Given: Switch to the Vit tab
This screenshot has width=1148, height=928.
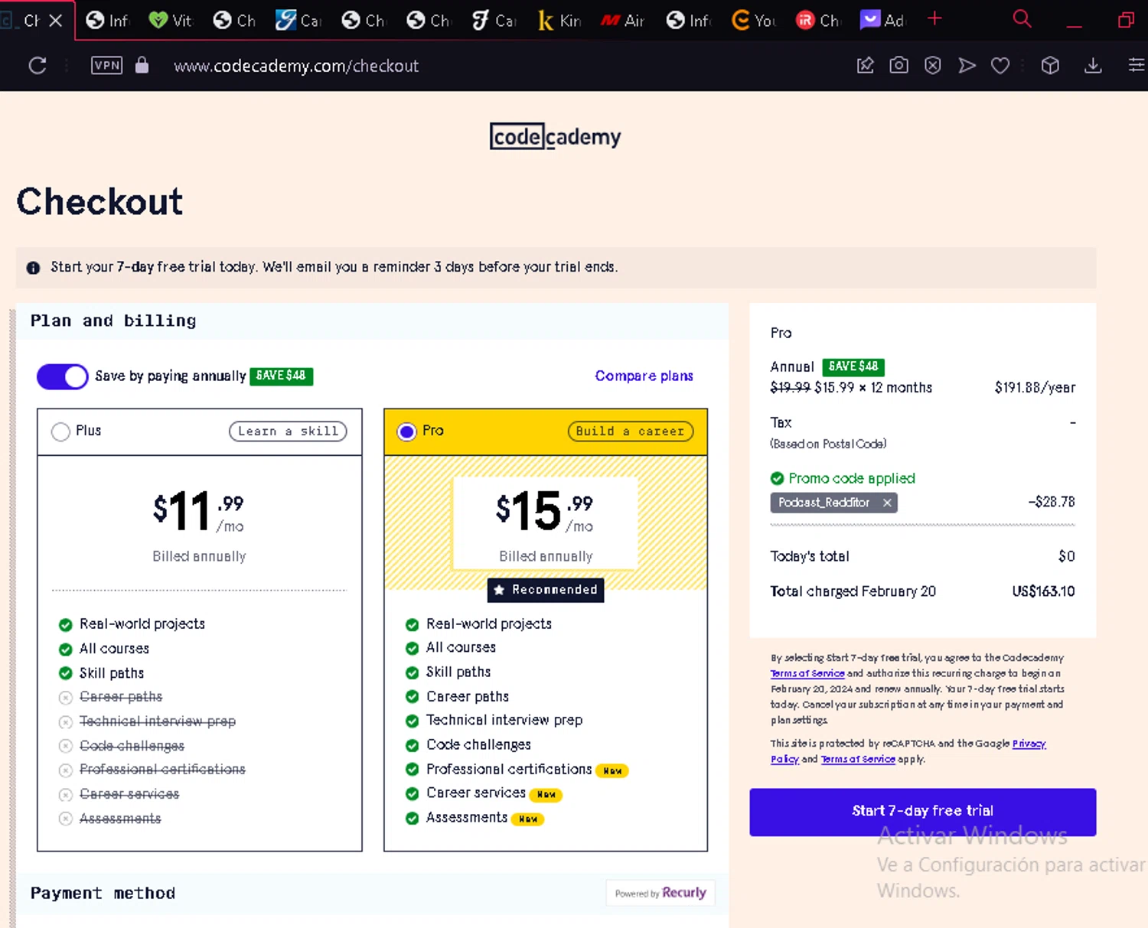Looking at the screenshot, I should [170, 21].
